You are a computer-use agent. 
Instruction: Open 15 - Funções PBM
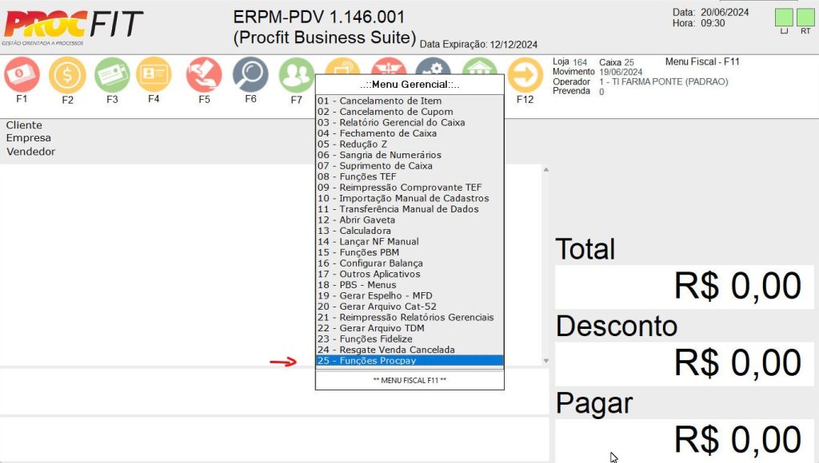(409, 252)
